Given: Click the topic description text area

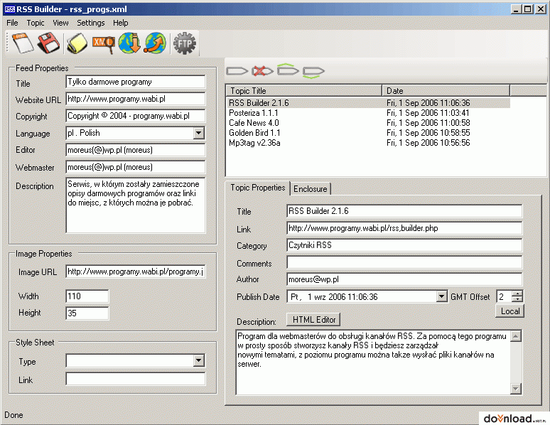Looking at the screenshot, I should coord(373,362).
